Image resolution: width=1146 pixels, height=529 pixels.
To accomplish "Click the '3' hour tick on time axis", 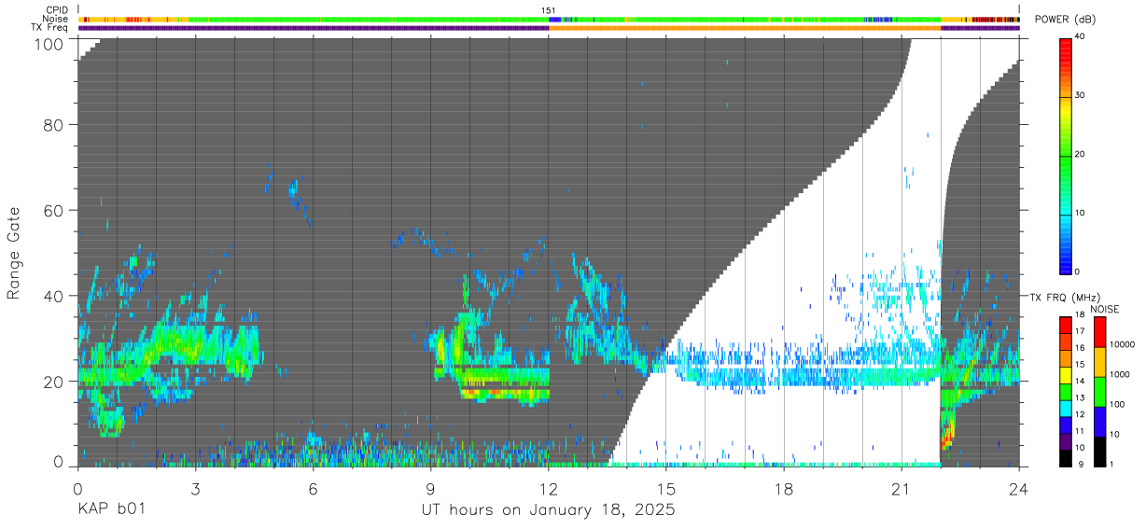I will pyautogui.click(x=196, y=490).
